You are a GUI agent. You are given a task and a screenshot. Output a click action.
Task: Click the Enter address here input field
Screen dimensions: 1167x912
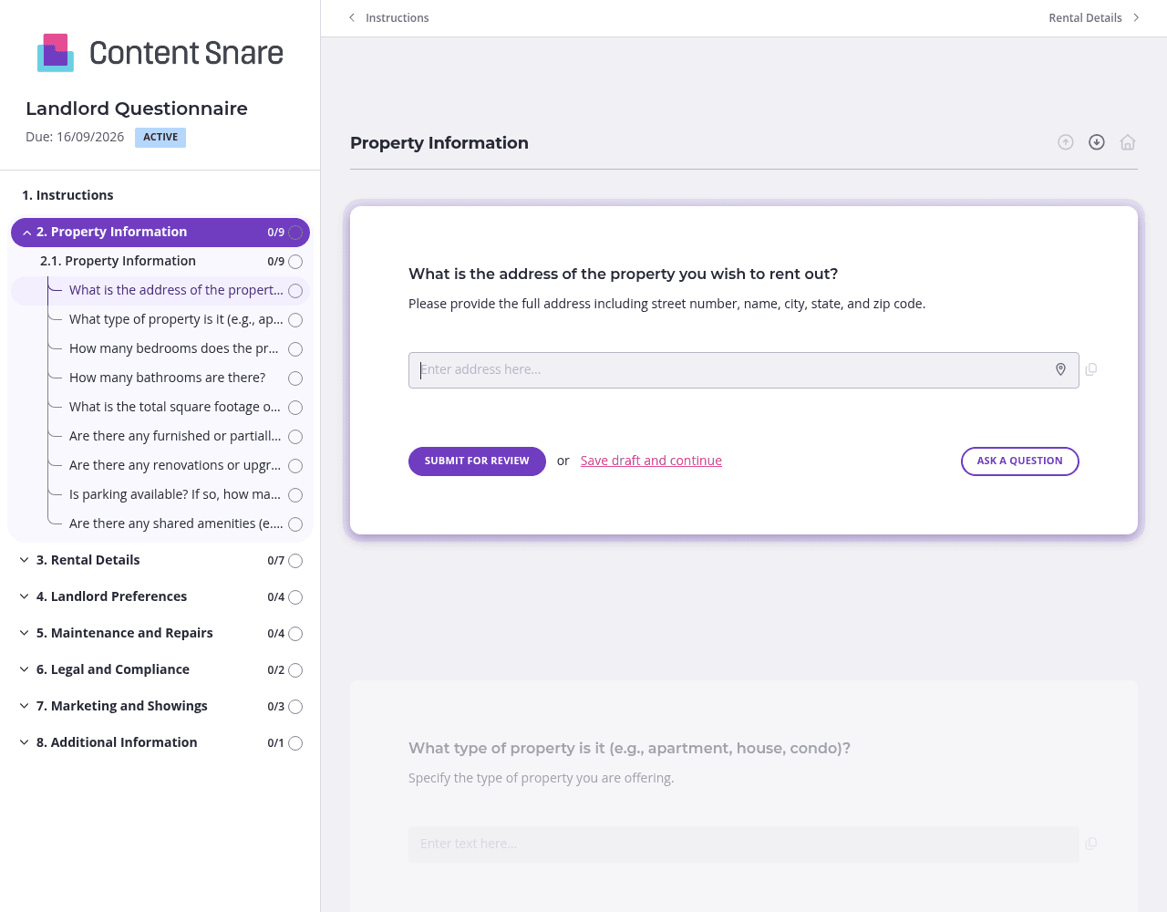coord(729,370)
